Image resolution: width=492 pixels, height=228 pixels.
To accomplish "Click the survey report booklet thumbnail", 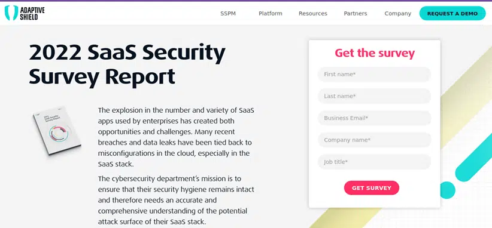I will point(57,130).
